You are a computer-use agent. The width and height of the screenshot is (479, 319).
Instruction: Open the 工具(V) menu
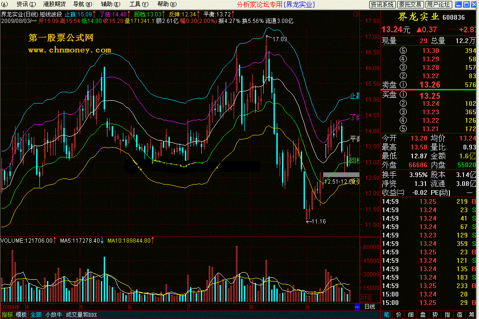coord(139,4)
